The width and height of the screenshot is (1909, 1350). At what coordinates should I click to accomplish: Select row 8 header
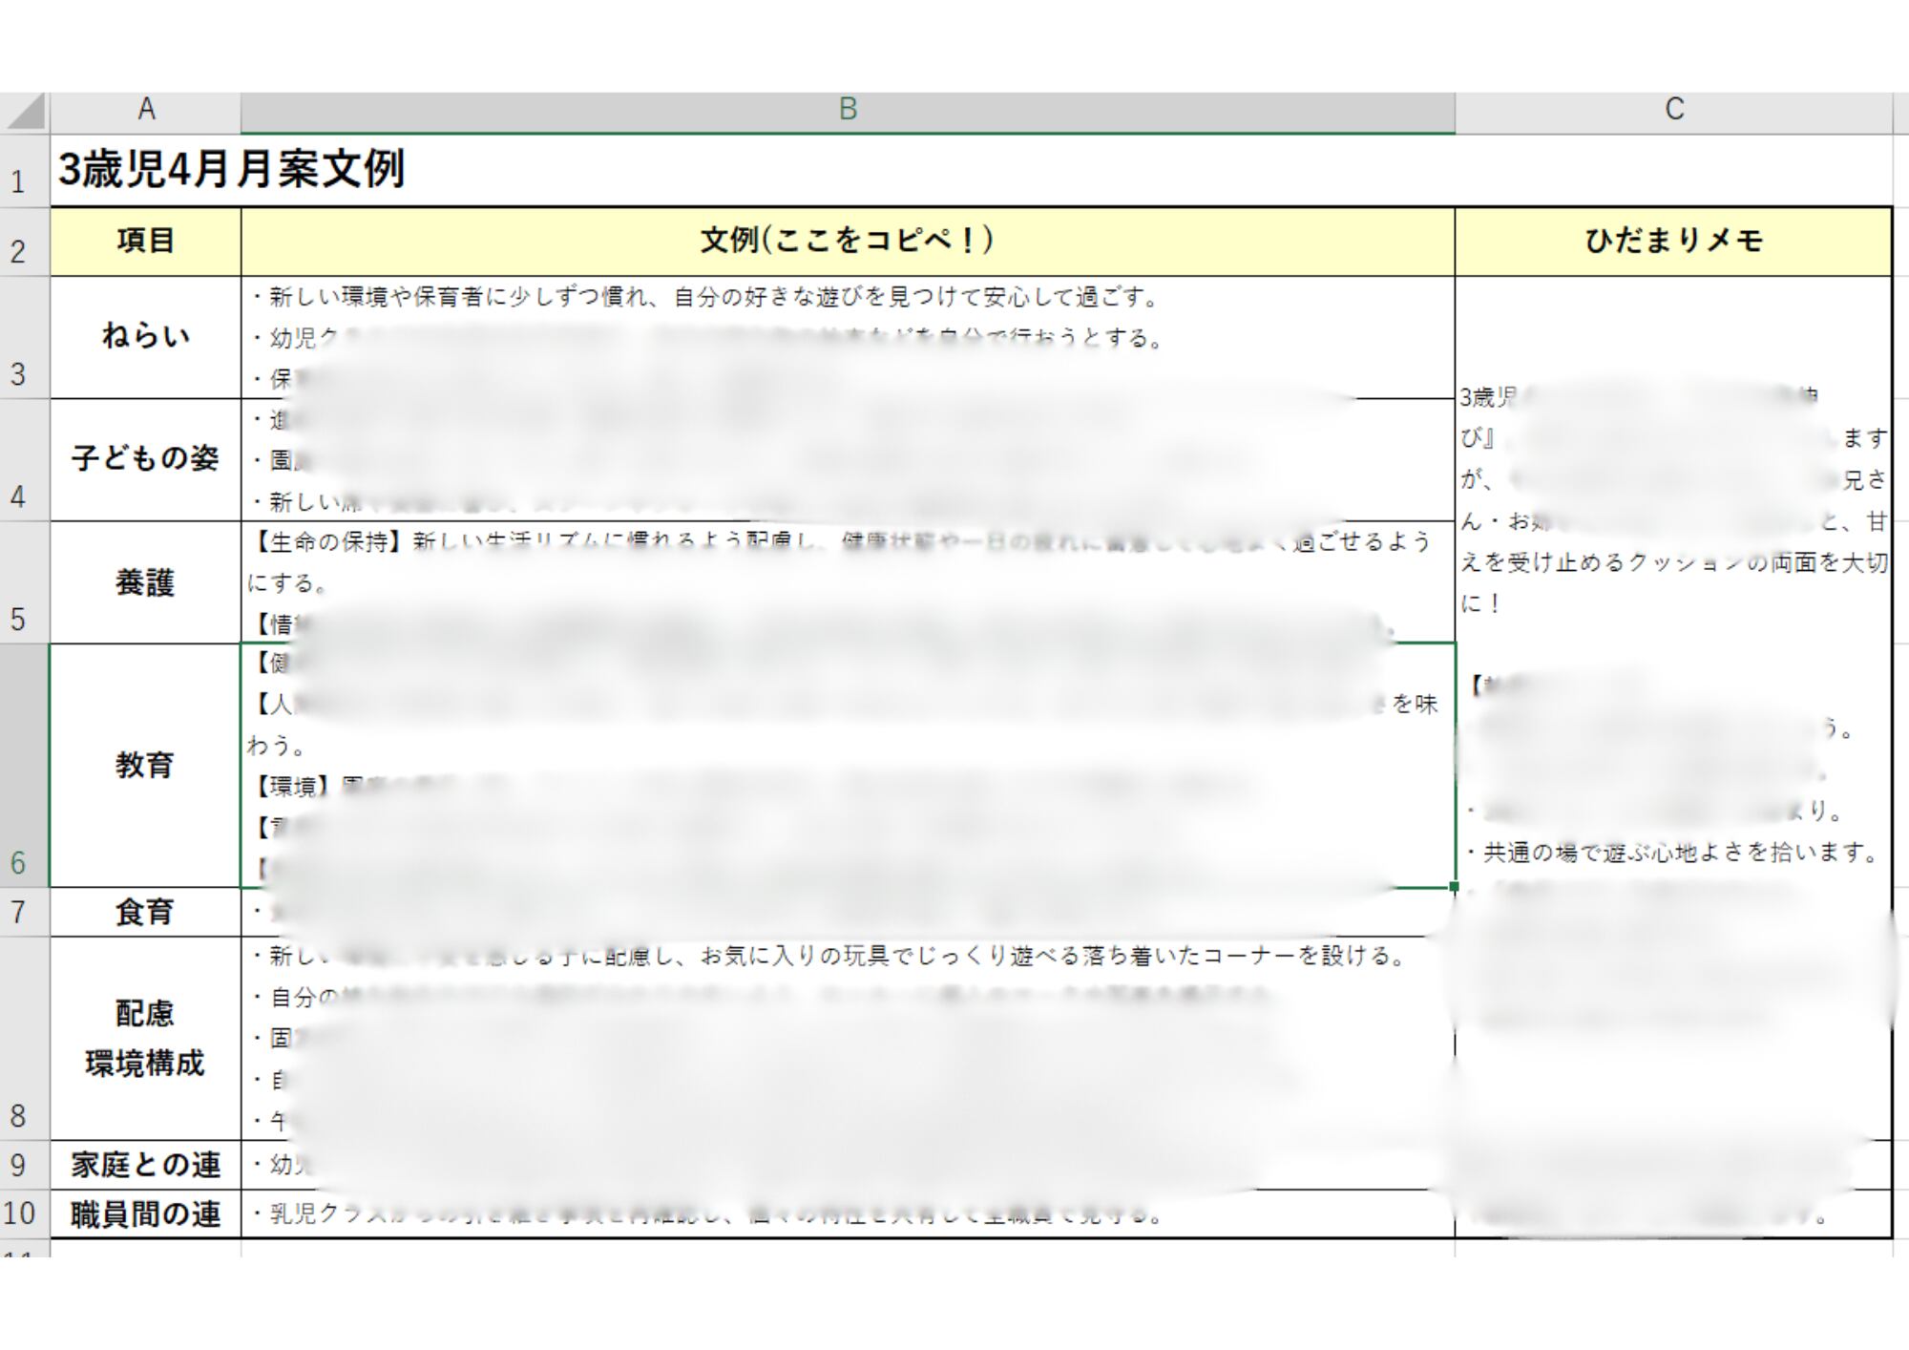point(23,1039)
